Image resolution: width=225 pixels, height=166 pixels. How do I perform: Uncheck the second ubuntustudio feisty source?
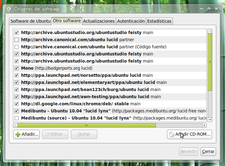pyautogui.click(x=17, y=54)
